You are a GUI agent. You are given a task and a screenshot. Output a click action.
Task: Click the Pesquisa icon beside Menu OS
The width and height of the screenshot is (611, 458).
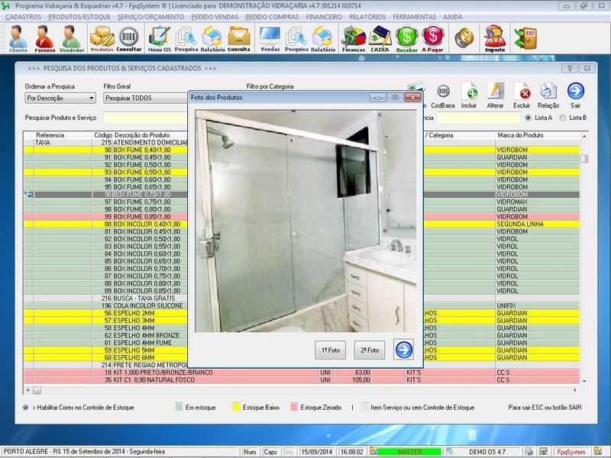pos(186,38)
